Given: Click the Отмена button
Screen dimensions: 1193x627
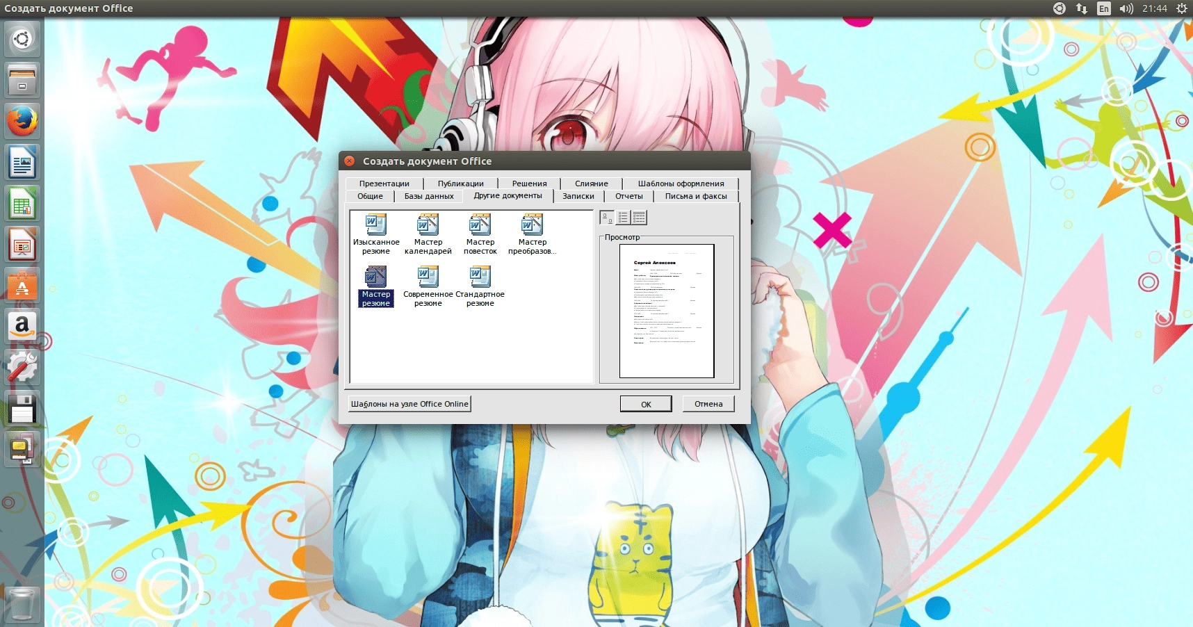Looking at the screenshot, I should pos(708,404).
